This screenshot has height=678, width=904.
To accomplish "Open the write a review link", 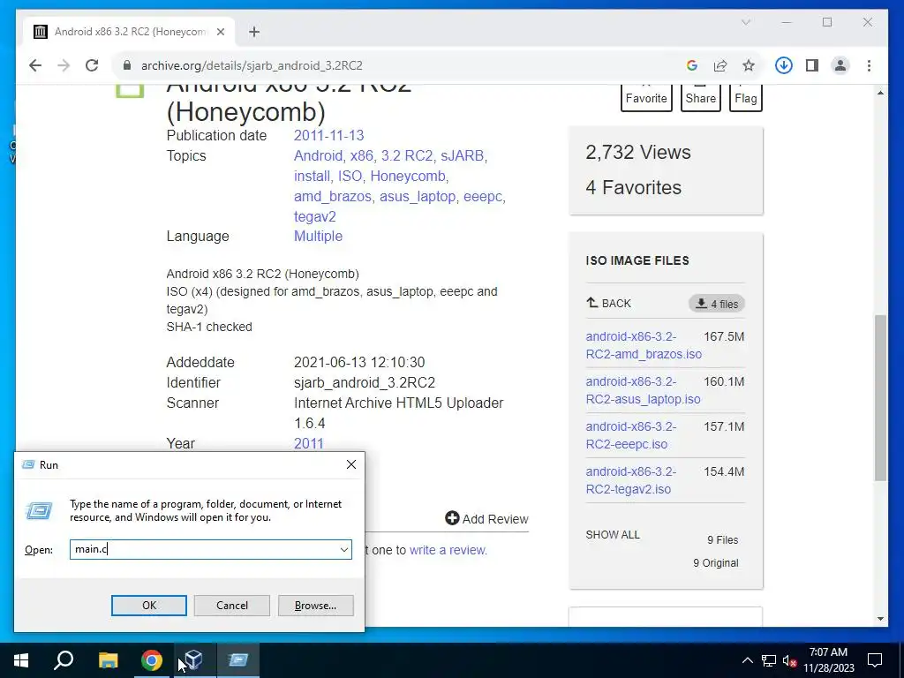I will 448,550.
